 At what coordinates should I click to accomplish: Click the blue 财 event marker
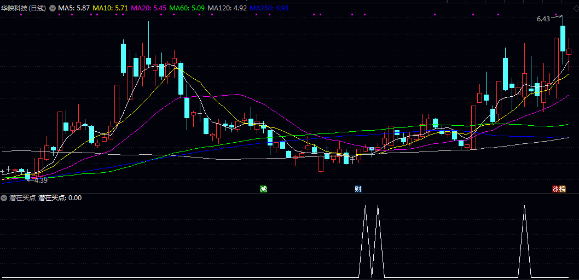coord(358,189)
